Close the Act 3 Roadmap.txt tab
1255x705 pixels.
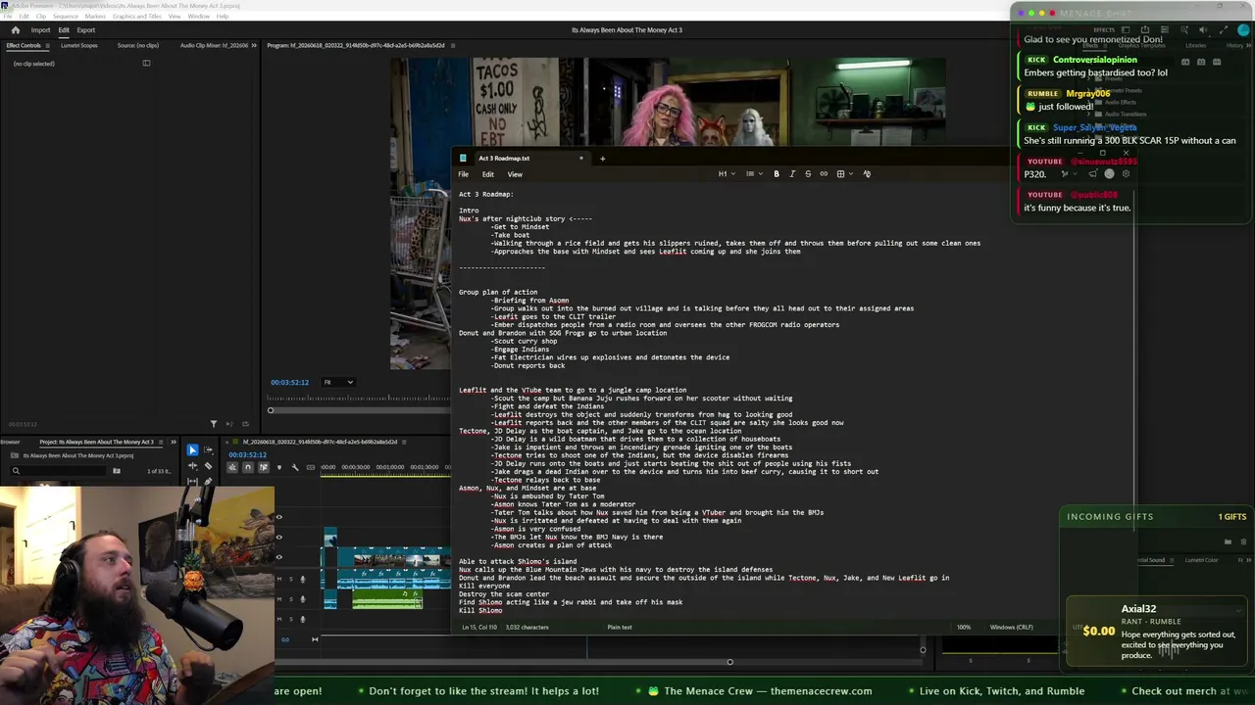coord(580,158)
